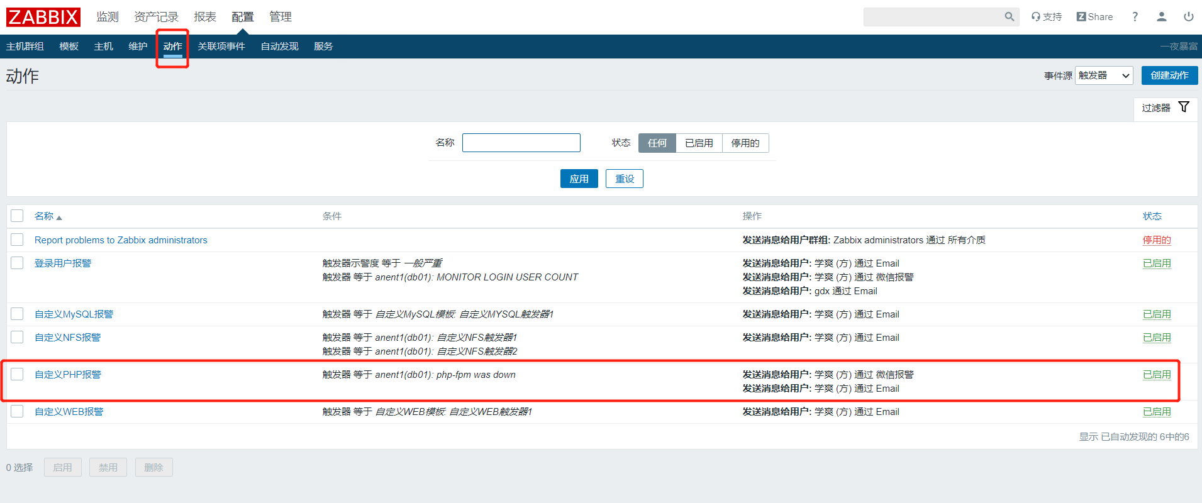This screenshot has height=503, width=1202.
Task: Toggle the 过滤器 filter funnel icon
Action: pos(1184,107)
